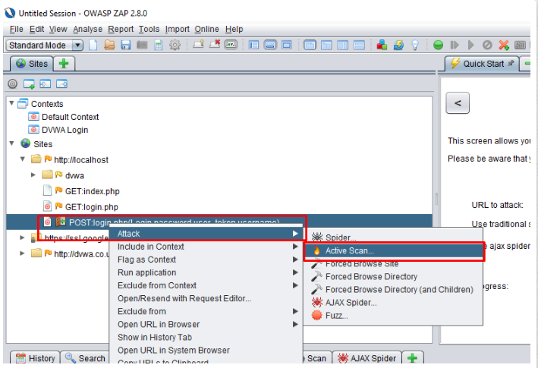Open the Analyse menu
The width and height of the screenshot is (538, 368).
[x=87, y=29]
